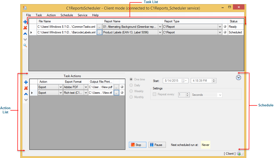Image resolution: width=274 pixels, height=158 pixels.
Task: Open the start date calendar dropdown
Action: tap(184, 81)
